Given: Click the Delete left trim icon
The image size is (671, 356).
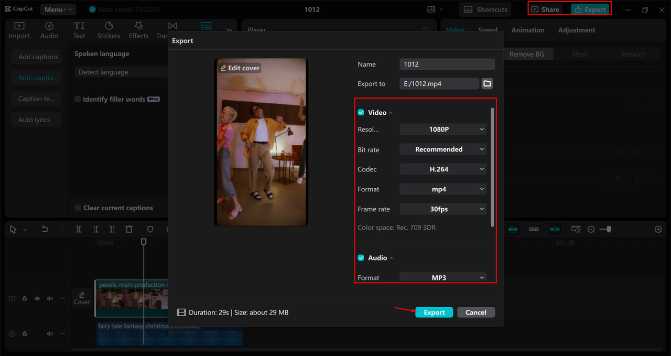Looking at the screenshot, I should coord(95,229).
